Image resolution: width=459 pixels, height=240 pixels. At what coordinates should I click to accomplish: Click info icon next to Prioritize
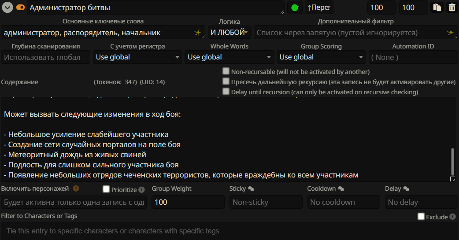[x=141, y=190]
